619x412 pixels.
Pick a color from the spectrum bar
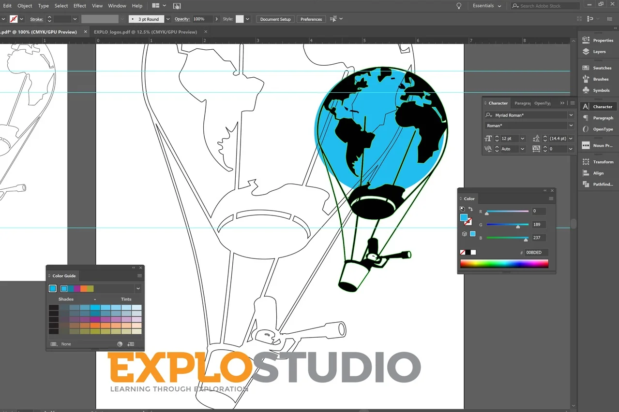(x=504, y=263)
